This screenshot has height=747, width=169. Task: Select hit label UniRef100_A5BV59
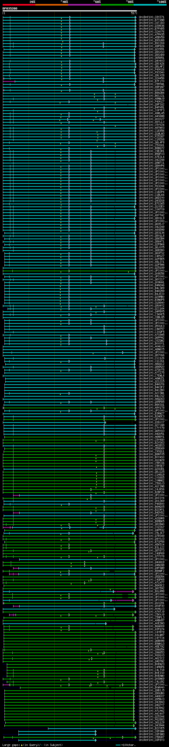[x=152, y=37]
